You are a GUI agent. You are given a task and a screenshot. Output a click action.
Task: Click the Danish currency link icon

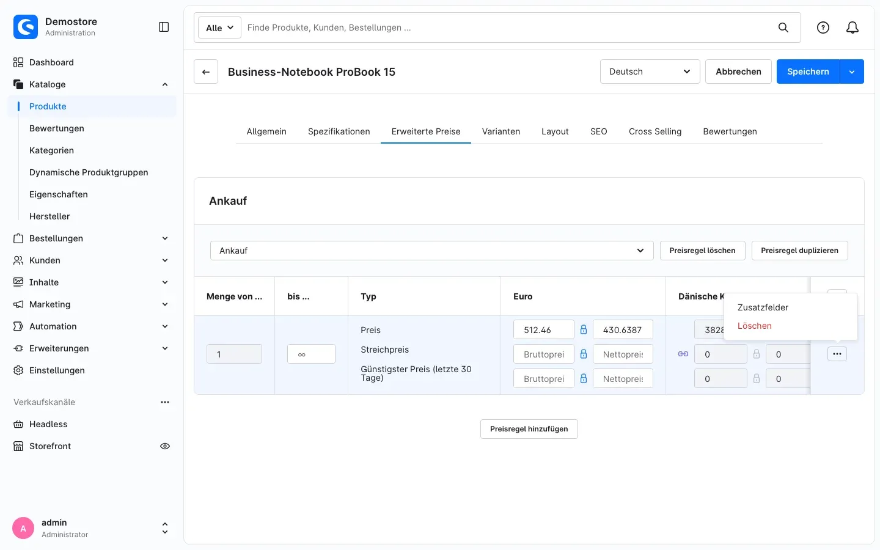tap(683, 354)
